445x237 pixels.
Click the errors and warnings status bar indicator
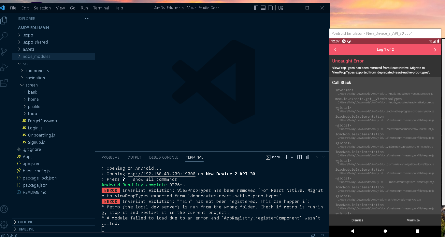[9, 235]
